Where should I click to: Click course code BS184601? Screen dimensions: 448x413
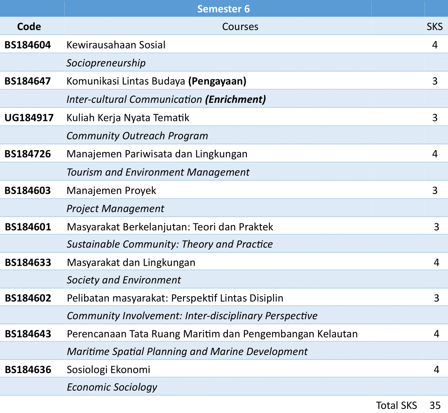click(27, 226)
